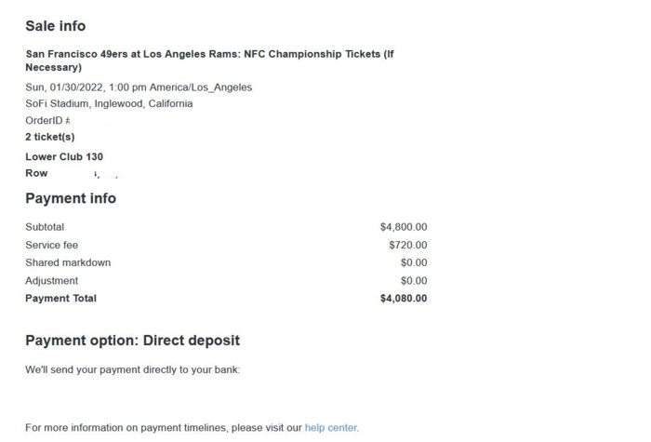Click the SoFi Stadium venue text
Image resolution: width=651 pixels, height=442 pixels.
coord(109,104)
